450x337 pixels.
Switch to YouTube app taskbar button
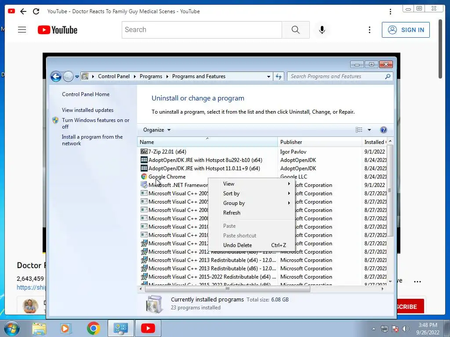tap(148, 328)
